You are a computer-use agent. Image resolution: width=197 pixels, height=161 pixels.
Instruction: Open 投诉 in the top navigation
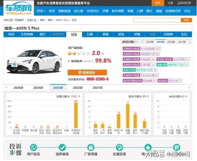52,11
